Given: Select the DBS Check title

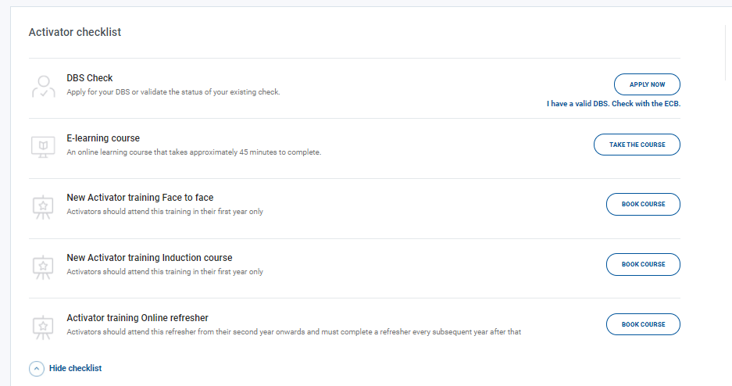Looking at the screenshot, I should coord(90,78).
